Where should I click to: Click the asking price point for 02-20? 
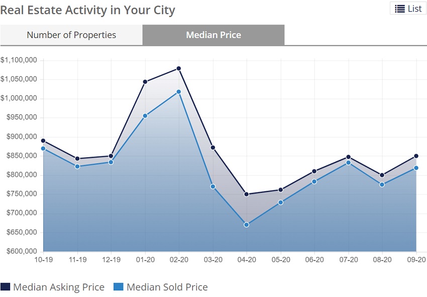[x=179, y=69]
